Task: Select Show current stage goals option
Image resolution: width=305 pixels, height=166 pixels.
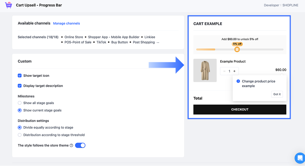Action: tap(20, 110)
